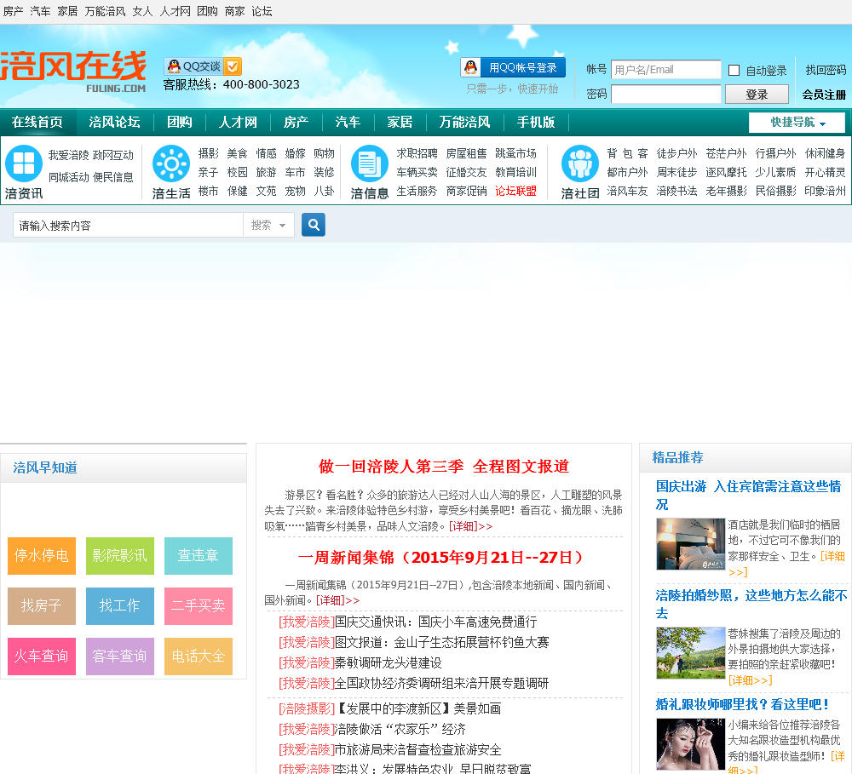Viewport: 852px width, 774px height.
Task: Open 涪陵拍婚纱照 article title
Action: [x=751, y=604]
